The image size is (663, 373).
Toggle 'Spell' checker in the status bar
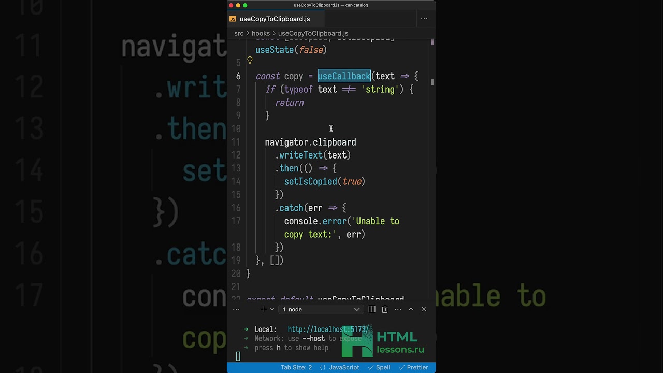click(379, 367)
